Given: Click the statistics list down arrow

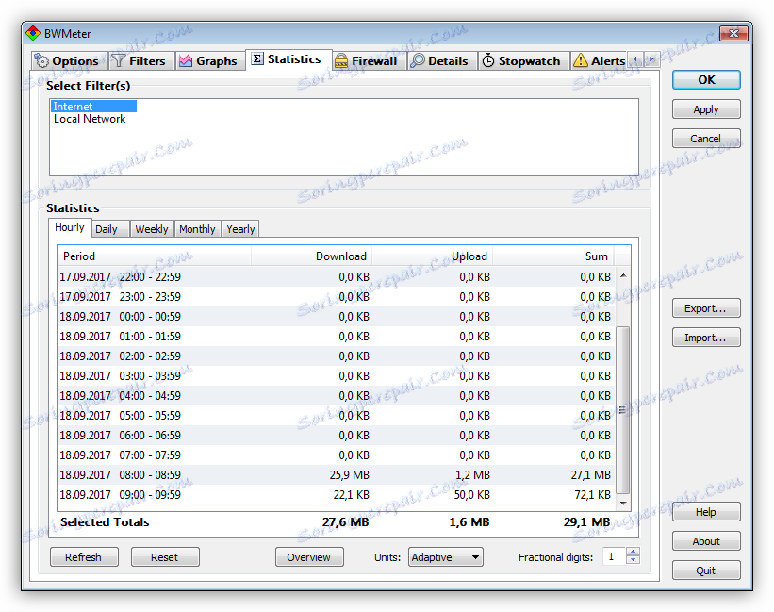Looking at the screenshot, I should click(x=623, y=504).
